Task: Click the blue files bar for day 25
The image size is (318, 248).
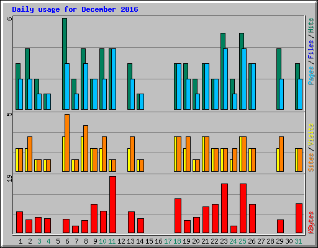Action: pyautogui.click(x=244, y=79)
